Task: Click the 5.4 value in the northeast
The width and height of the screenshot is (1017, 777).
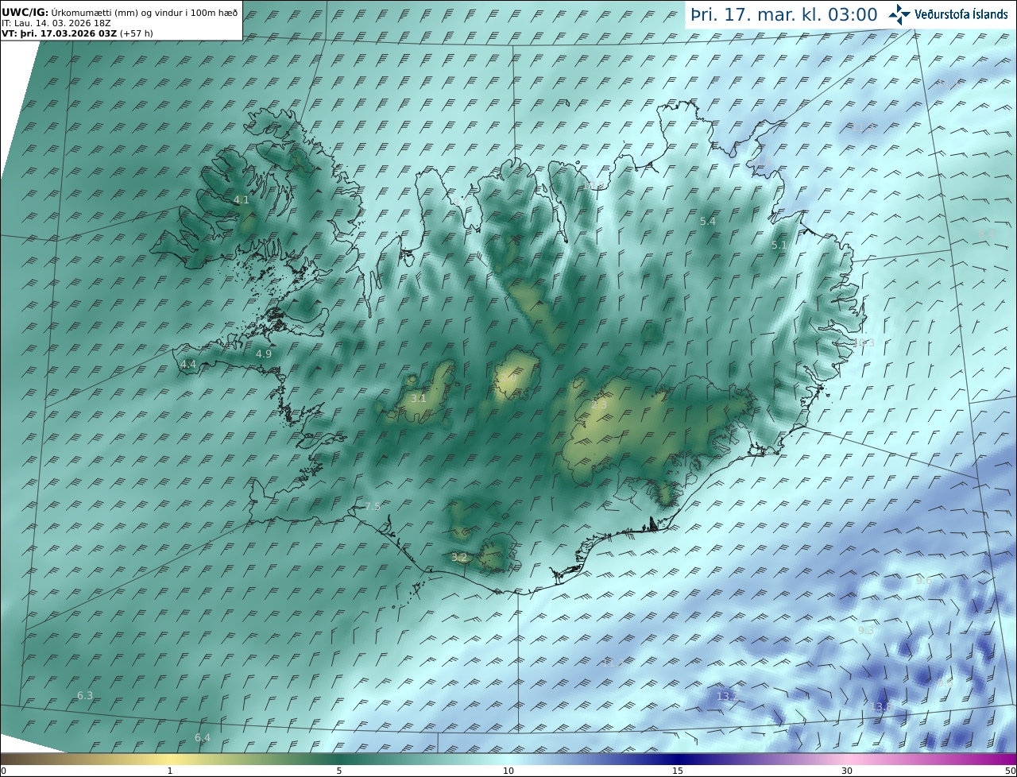Action: [708, 222]
